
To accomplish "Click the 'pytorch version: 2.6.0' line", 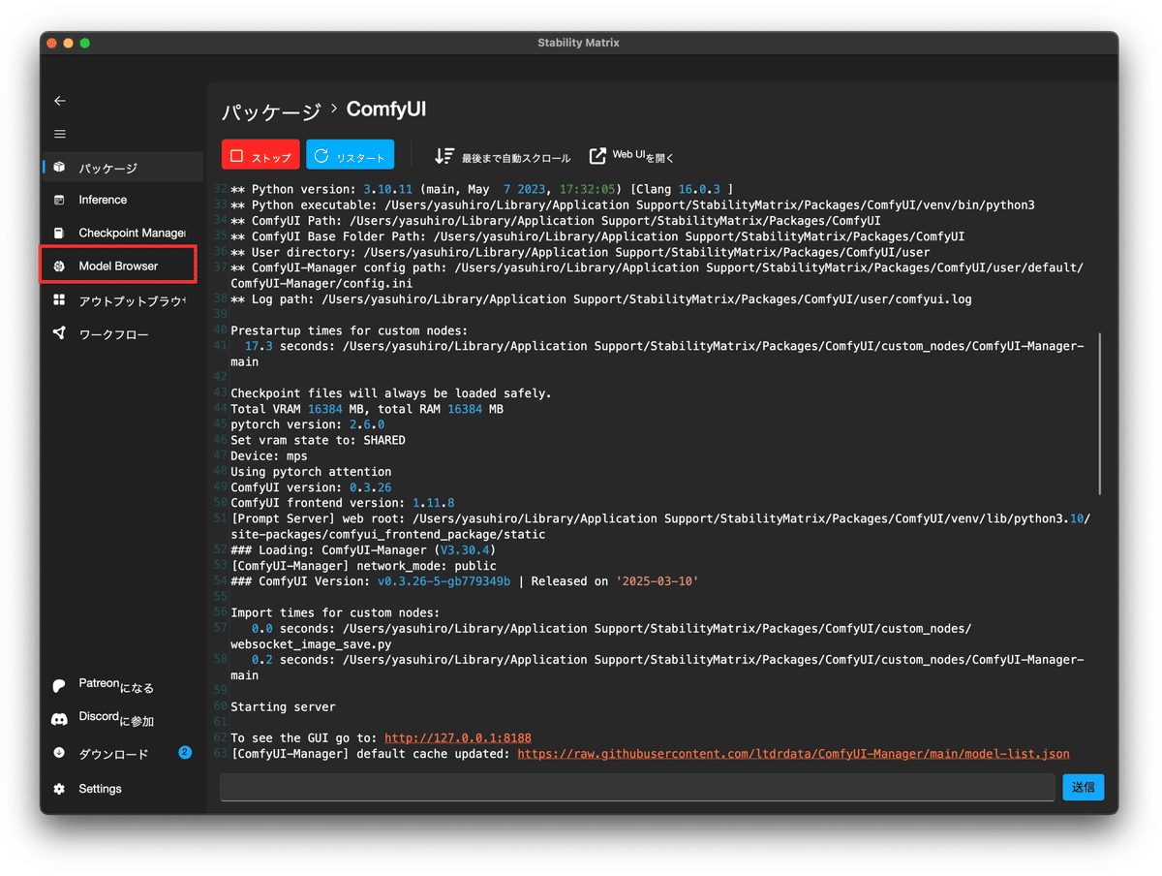I will [307, 424].
